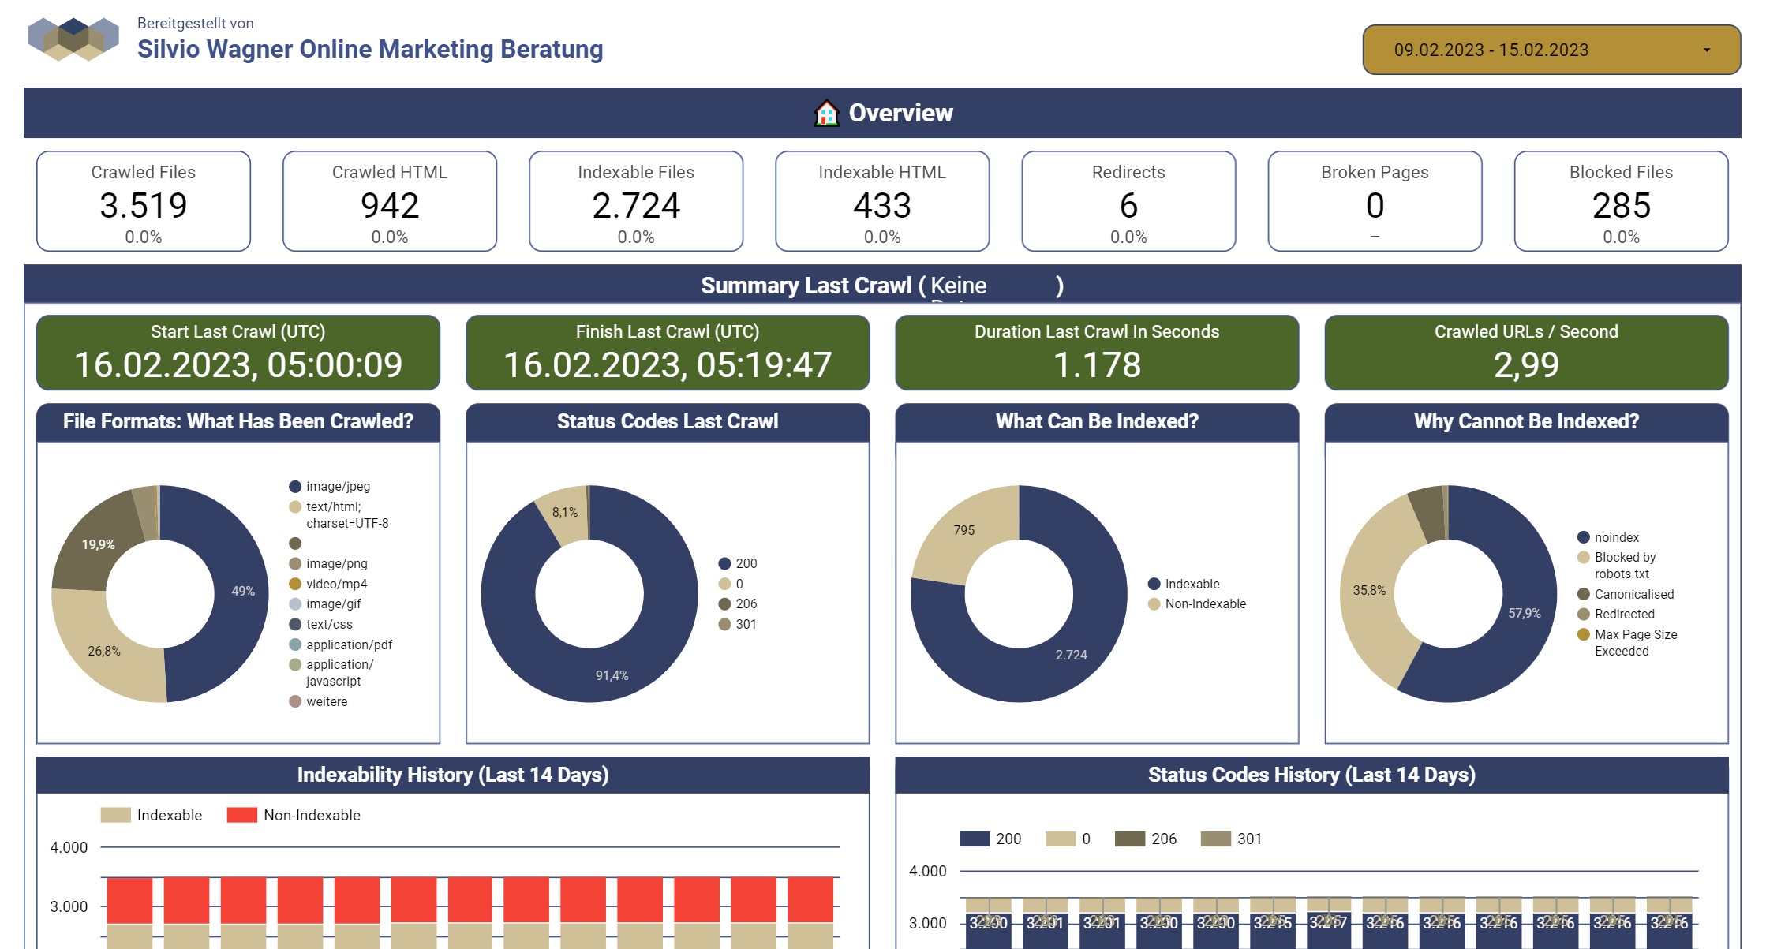This screenshot has width=1766, height=949.
Task: Toggle the 301 series in status history legend
Action: pyautogui.click(x=1231, y=839)
